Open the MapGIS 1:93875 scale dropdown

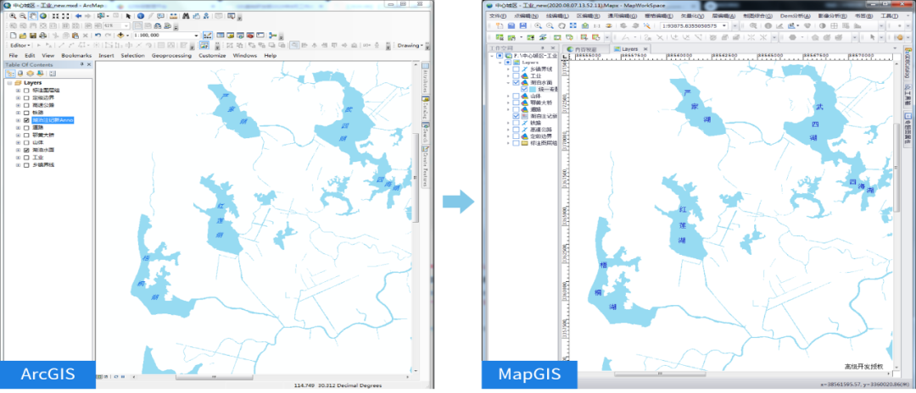724,25
